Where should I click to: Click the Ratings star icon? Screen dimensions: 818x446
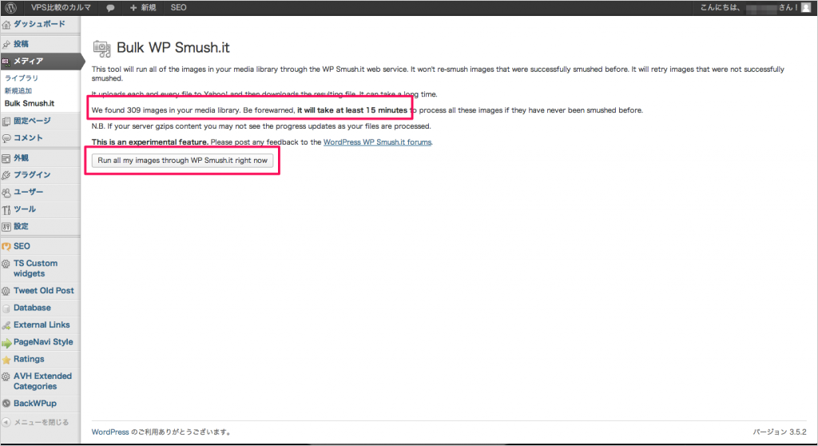(x=6, y=360)
